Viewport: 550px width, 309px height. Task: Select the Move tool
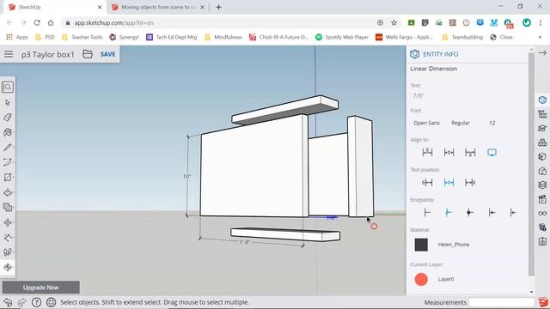[x=8, y=222]
